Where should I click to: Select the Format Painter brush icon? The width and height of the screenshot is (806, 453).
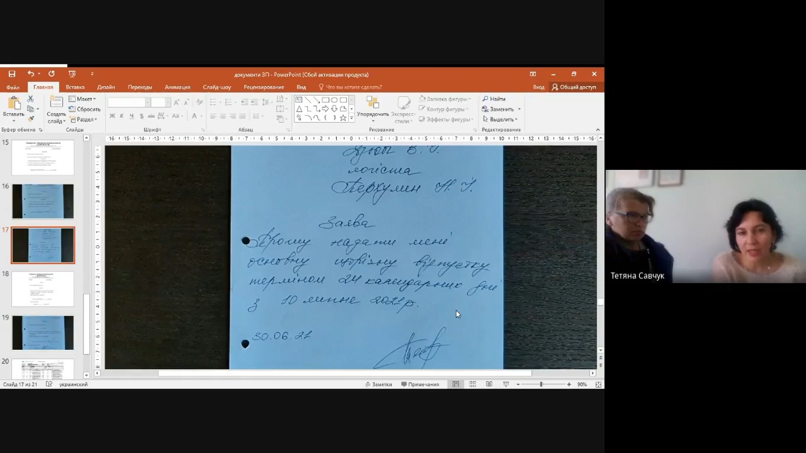(31, 119)
